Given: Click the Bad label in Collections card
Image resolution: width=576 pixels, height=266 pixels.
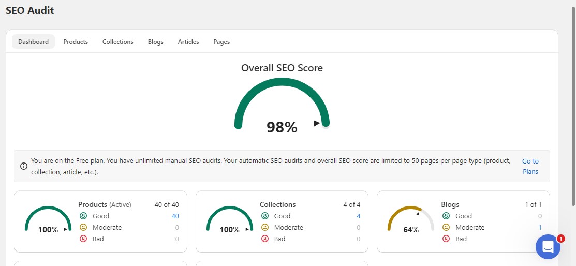Looking at the screenshot, I should click(279, 239).
